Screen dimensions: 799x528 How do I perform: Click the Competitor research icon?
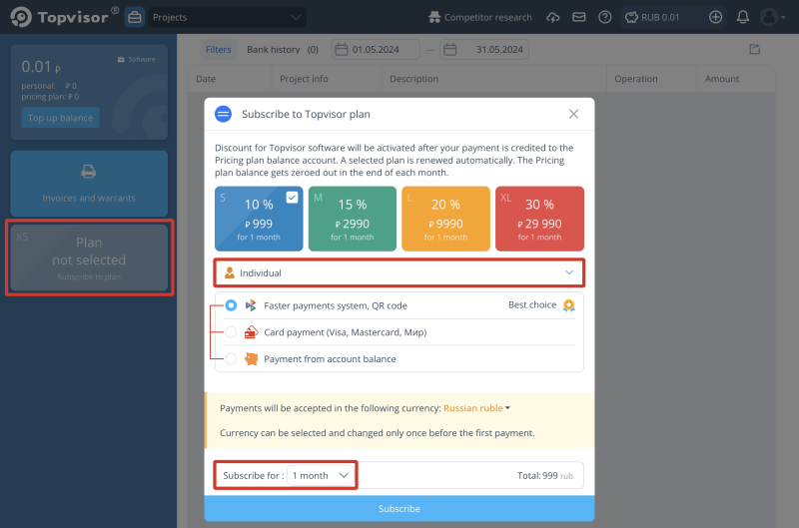pos(434,17)
